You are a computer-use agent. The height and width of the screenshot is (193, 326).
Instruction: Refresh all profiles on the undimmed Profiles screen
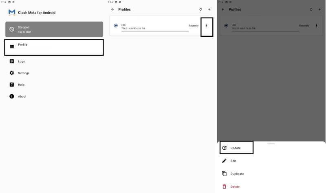(x=200, y=9)
